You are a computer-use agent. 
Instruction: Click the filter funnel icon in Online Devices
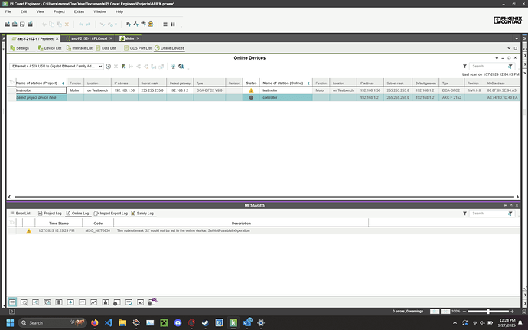click(465, 67)
